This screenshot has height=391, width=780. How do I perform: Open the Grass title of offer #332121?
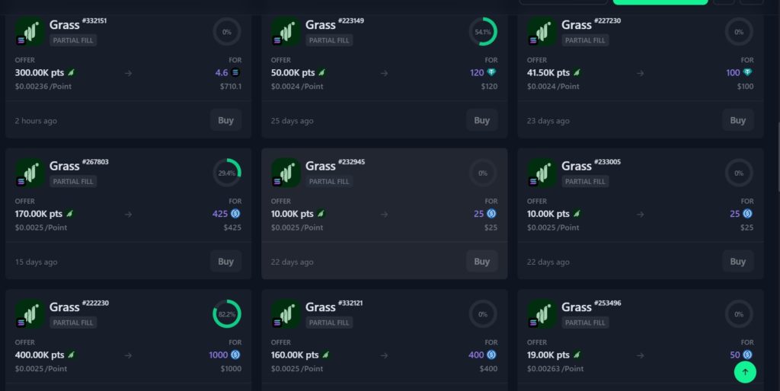pos(321,307)
